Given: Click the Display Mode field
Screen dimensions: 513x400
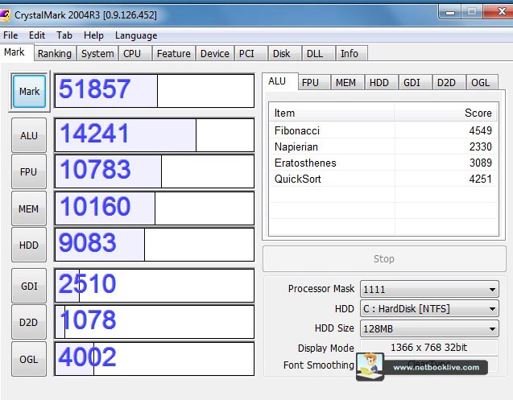Looking at the screenshot, I should (429, 348).
